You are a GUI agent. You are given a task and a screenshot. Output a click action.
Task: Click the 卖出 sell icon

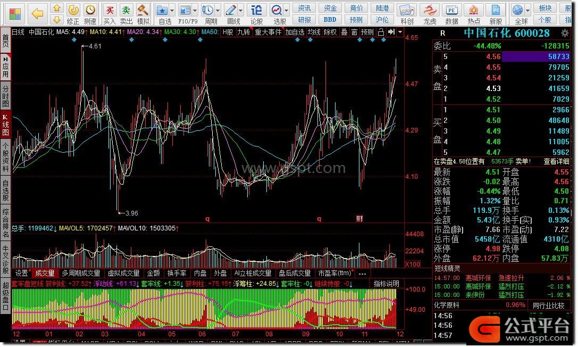[x=126, y=14]
